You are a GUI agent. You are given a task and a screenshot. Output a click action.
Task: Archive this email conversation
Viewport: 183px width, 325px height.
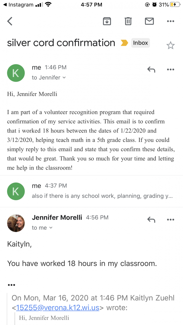pos(107,21)
